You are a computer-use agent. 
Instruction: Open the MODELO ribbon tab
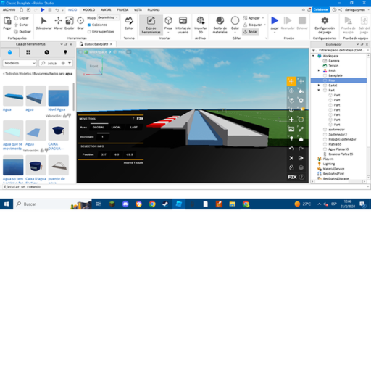tap(89, 10)
